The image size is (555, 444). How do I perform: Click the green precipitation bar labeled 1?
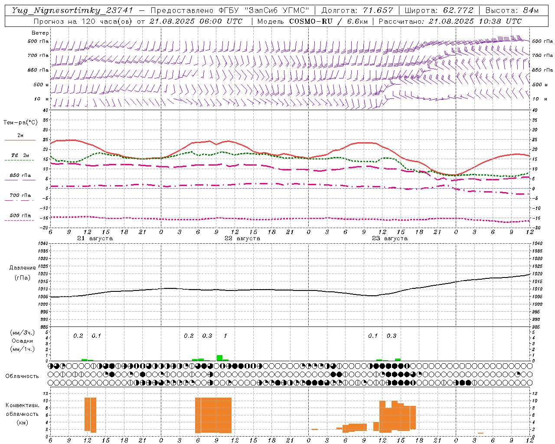(219, 358)
